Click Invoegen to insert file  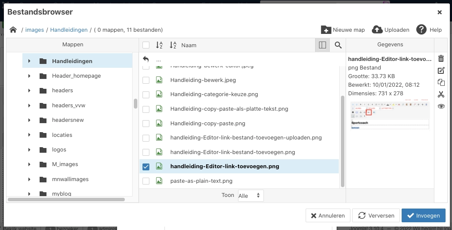click(424, 215)
